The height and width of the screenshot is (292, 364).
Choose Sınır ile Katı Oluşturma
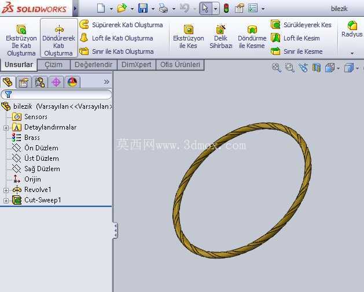pos(116,51)
